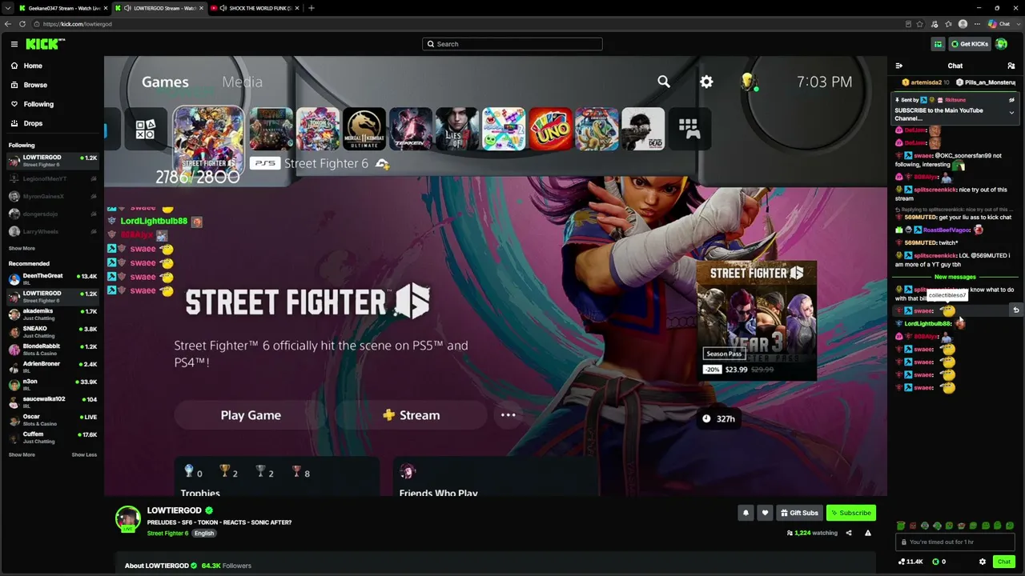The image size is (1025, 576).
Task: Click the Tekken game tile
Action: pyautogui.click(x=411, y=129)
